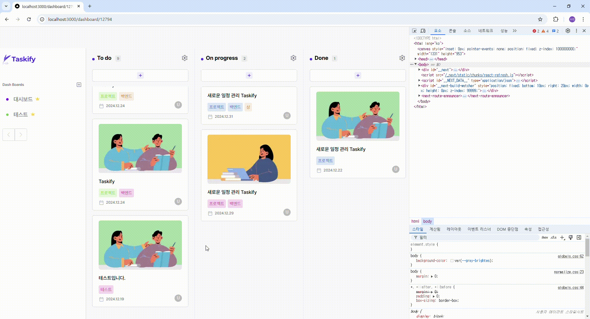Image resolution: width=590 pixels, height=319 pixels.
Task: Open a new browser tab
Action: (90, 6)
